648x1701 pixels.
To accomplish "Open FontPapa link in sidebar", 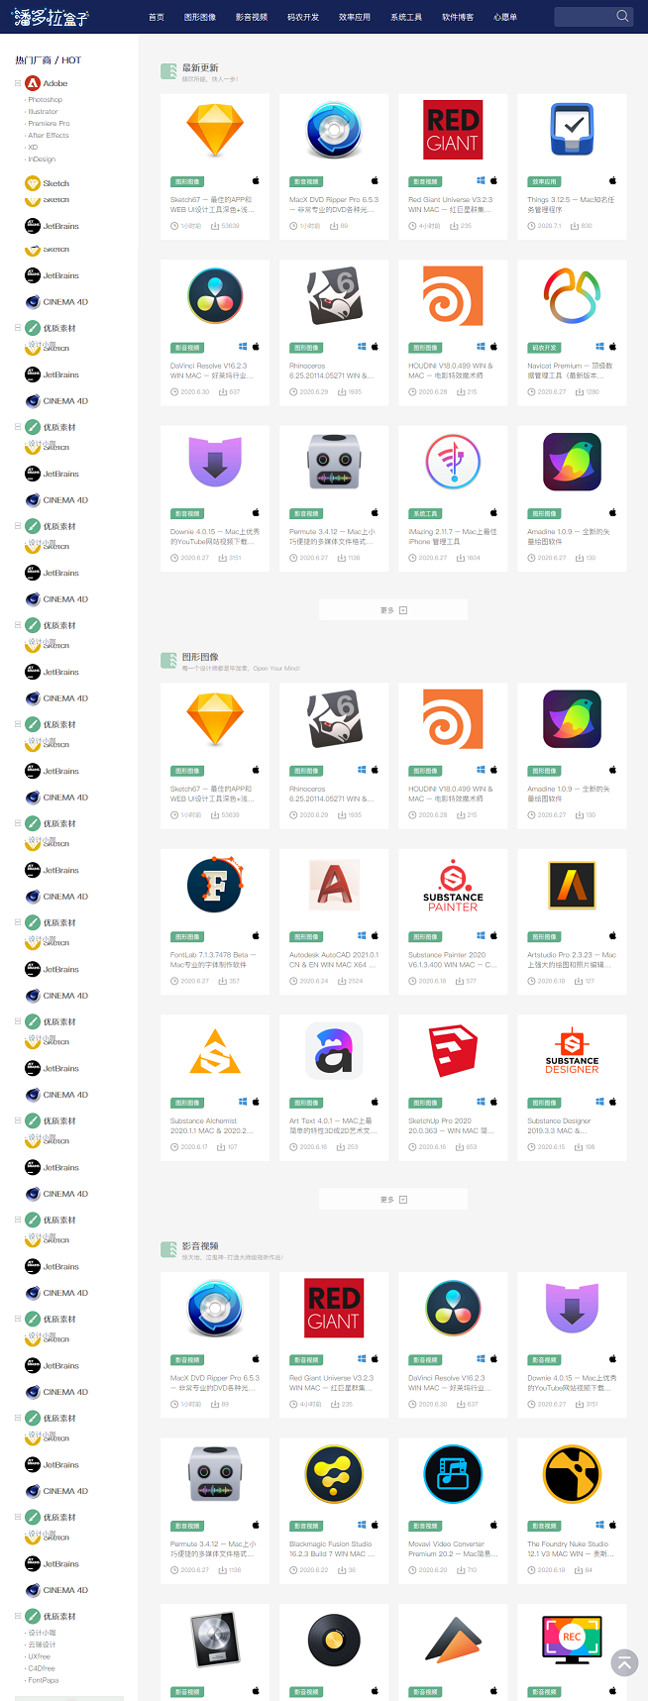I will (x=43, y=1680).
